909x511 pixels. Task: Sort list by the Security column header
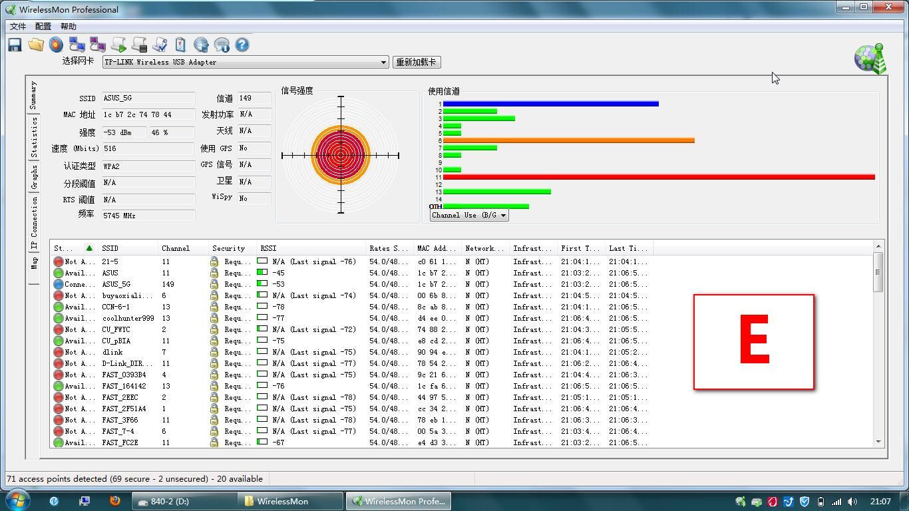232,248
